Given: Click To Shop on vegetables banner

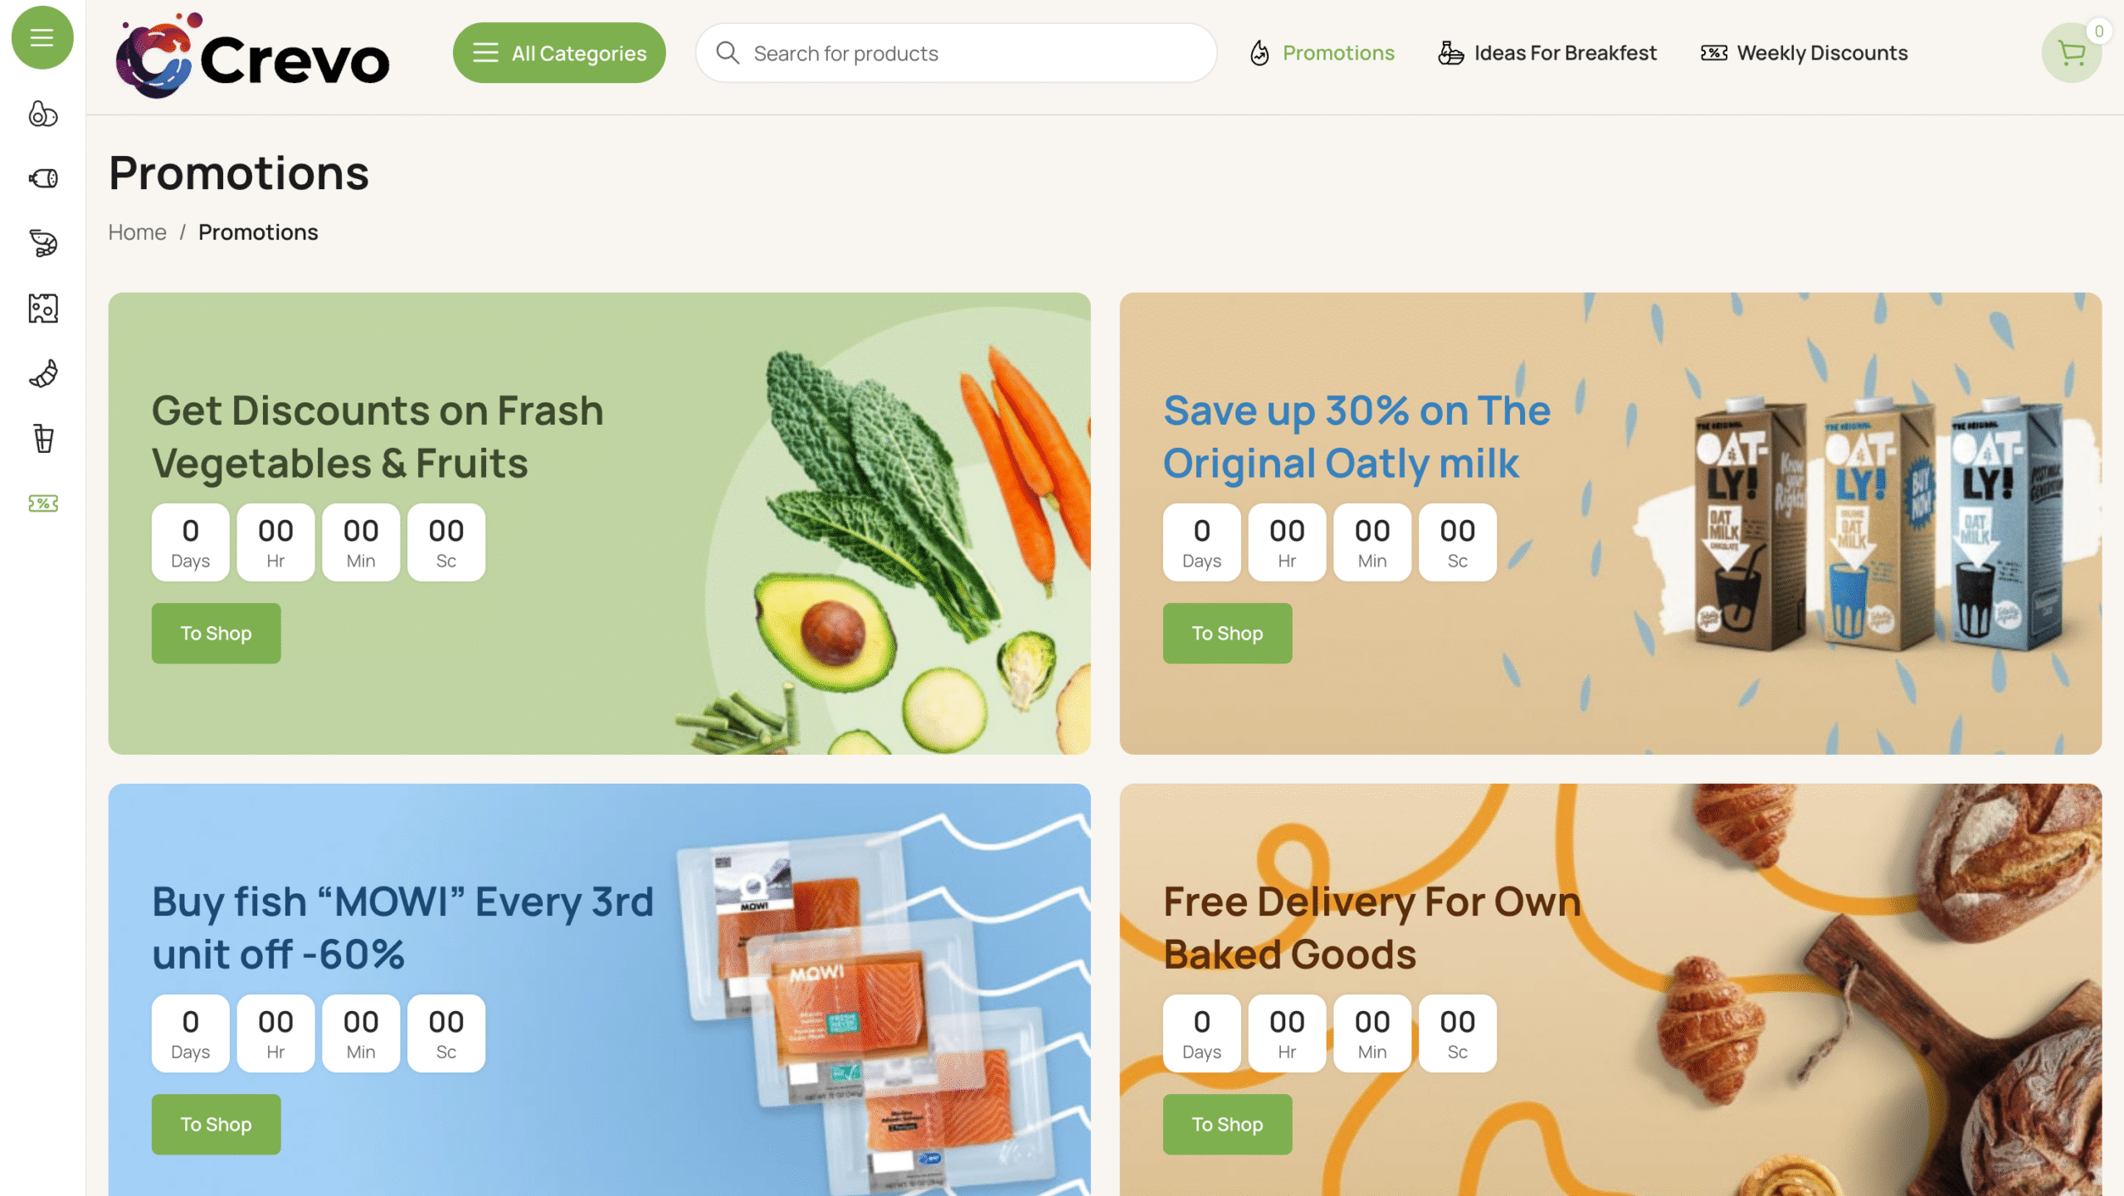Looking at the screenshot, I should pos(216,633).
